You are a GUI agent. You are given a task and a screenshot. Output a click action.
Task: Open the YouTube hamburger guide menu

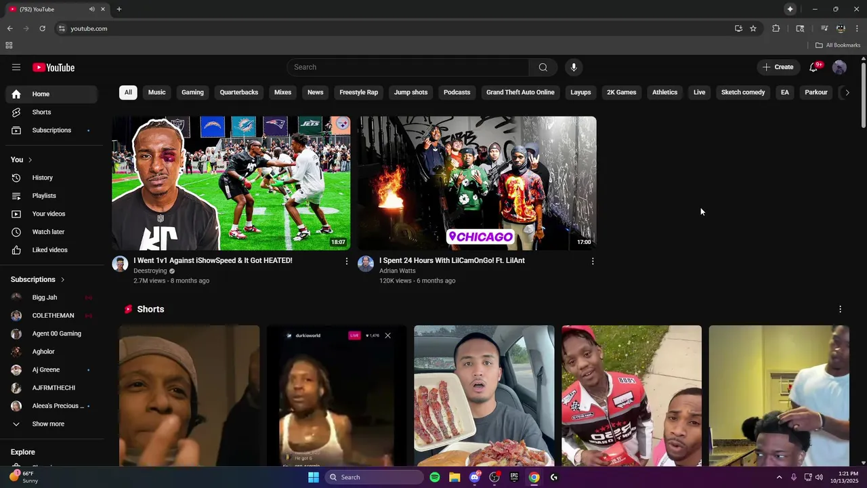pos(16,67)
